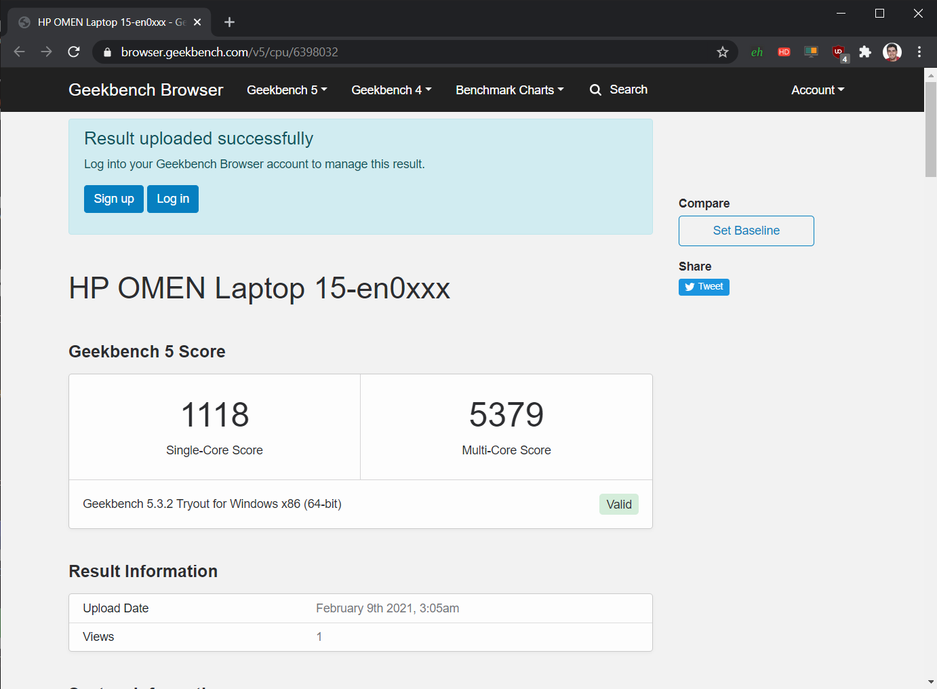Viewport: 937px width, 689px height.
Task: Reload the Geekbench page
Action: click(74, 52)
